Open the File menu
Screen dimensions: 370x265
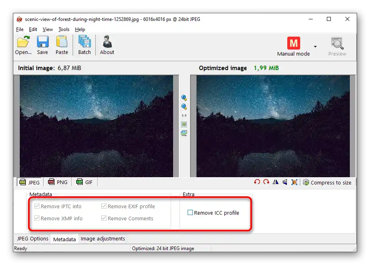20,29
